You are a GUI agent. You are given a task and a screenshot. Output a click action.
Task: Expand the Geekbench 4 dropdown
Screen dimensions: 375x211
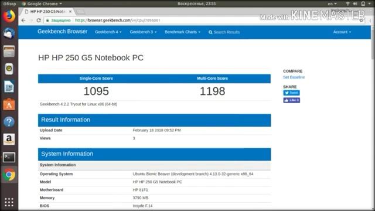108,32
